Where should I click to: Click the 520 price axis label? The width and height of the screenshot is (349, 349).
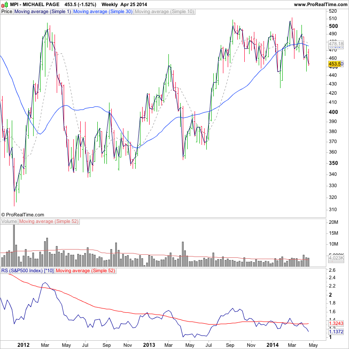coord(333,11)
